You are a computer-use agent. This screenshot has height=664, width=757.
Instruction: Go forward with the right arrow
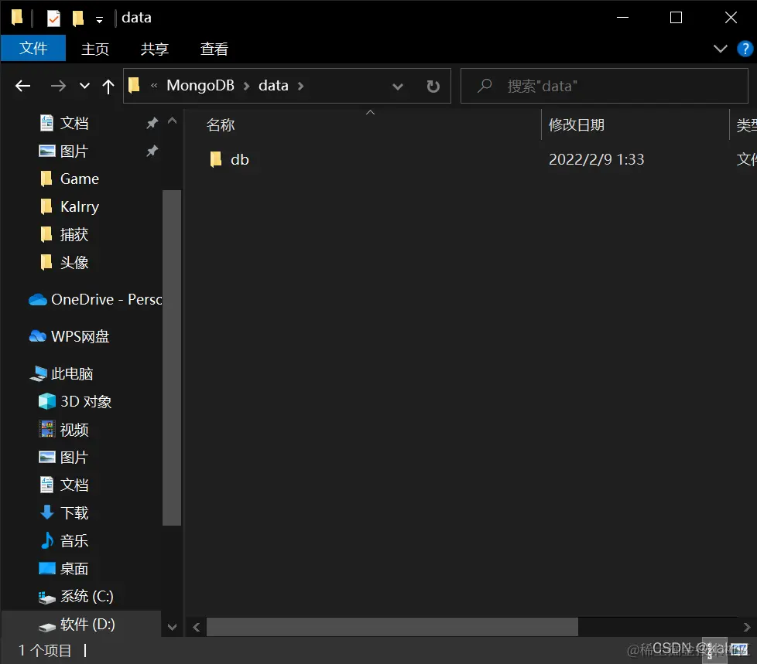point(58,87)
